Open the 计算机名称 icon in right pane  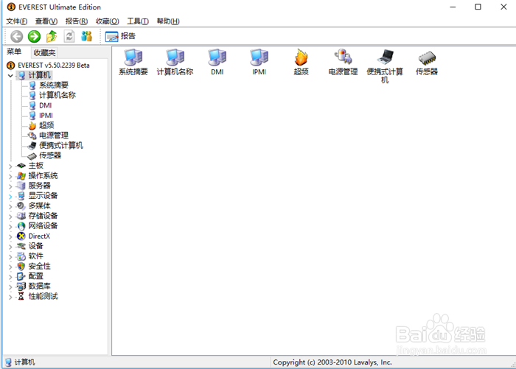(175, 62)
